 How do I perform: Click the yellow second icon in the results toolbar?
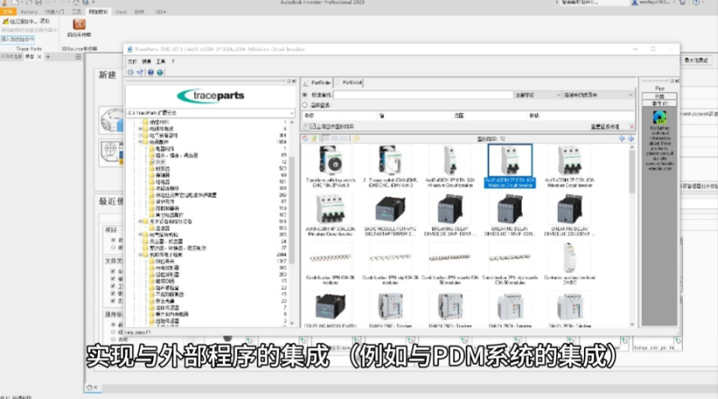314,139
